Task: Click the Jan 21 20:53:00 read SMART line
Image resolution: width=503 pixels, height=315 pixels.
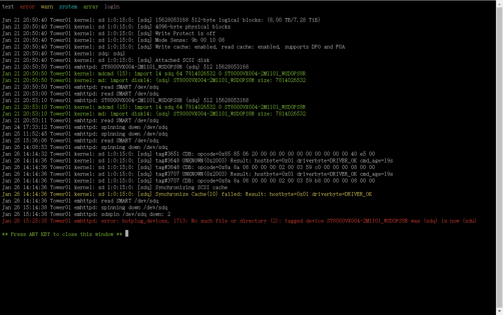Action: [80, 94]
